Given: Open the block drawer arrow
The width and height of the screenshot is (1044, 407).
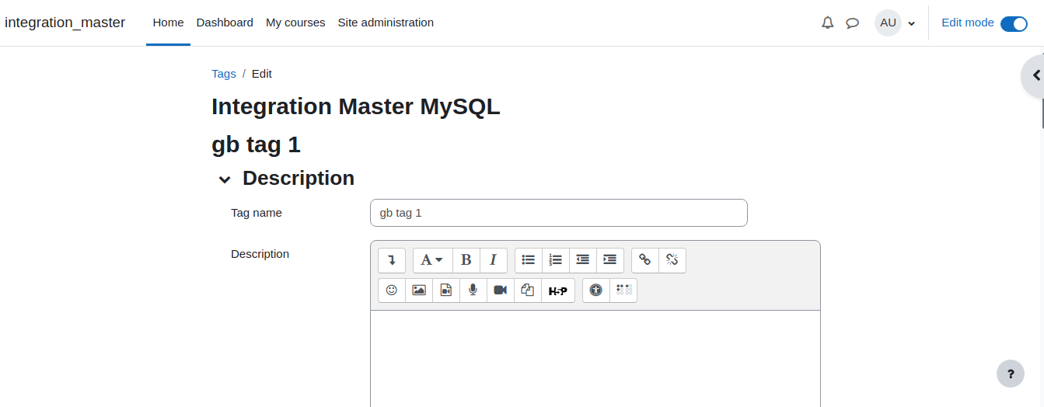Looking at the screenshot, I should 1035,75.
